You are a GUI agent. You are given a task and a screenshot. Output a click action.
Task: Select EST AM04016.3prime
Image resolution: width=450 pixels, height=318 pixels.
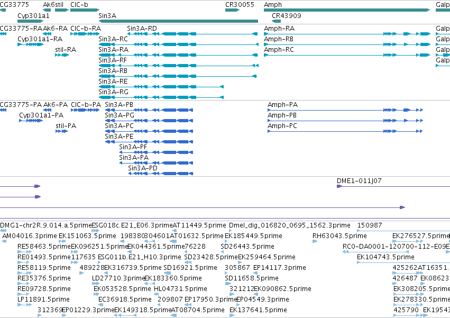4,241
